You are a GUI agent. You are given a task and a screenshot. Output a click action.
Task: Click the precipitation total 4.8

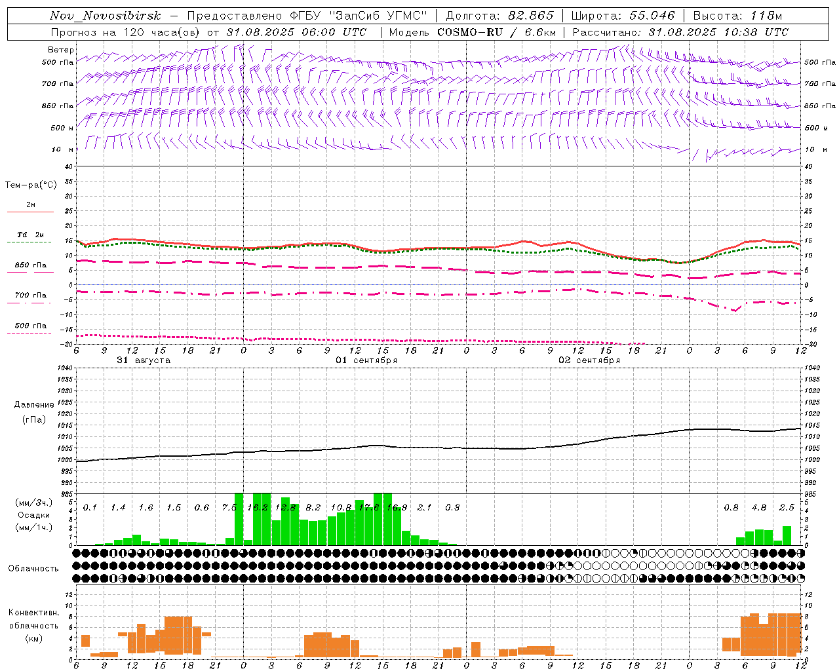tap(759, 508)
